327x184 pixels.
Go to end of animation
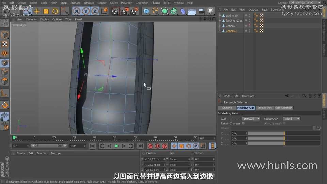click(141, 146)
